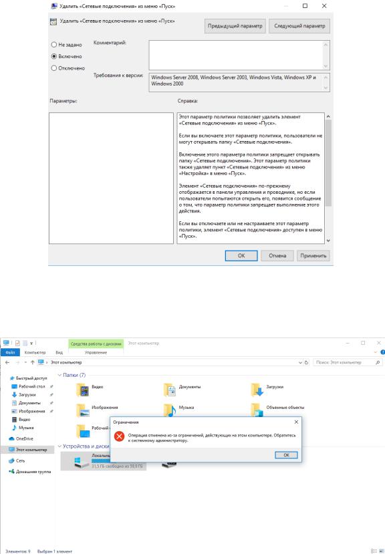The height and width of the screenshot is (554, 385).
Task: Select the Музыка folder icon
Action: pyautogui.click(x=170, y=410)
